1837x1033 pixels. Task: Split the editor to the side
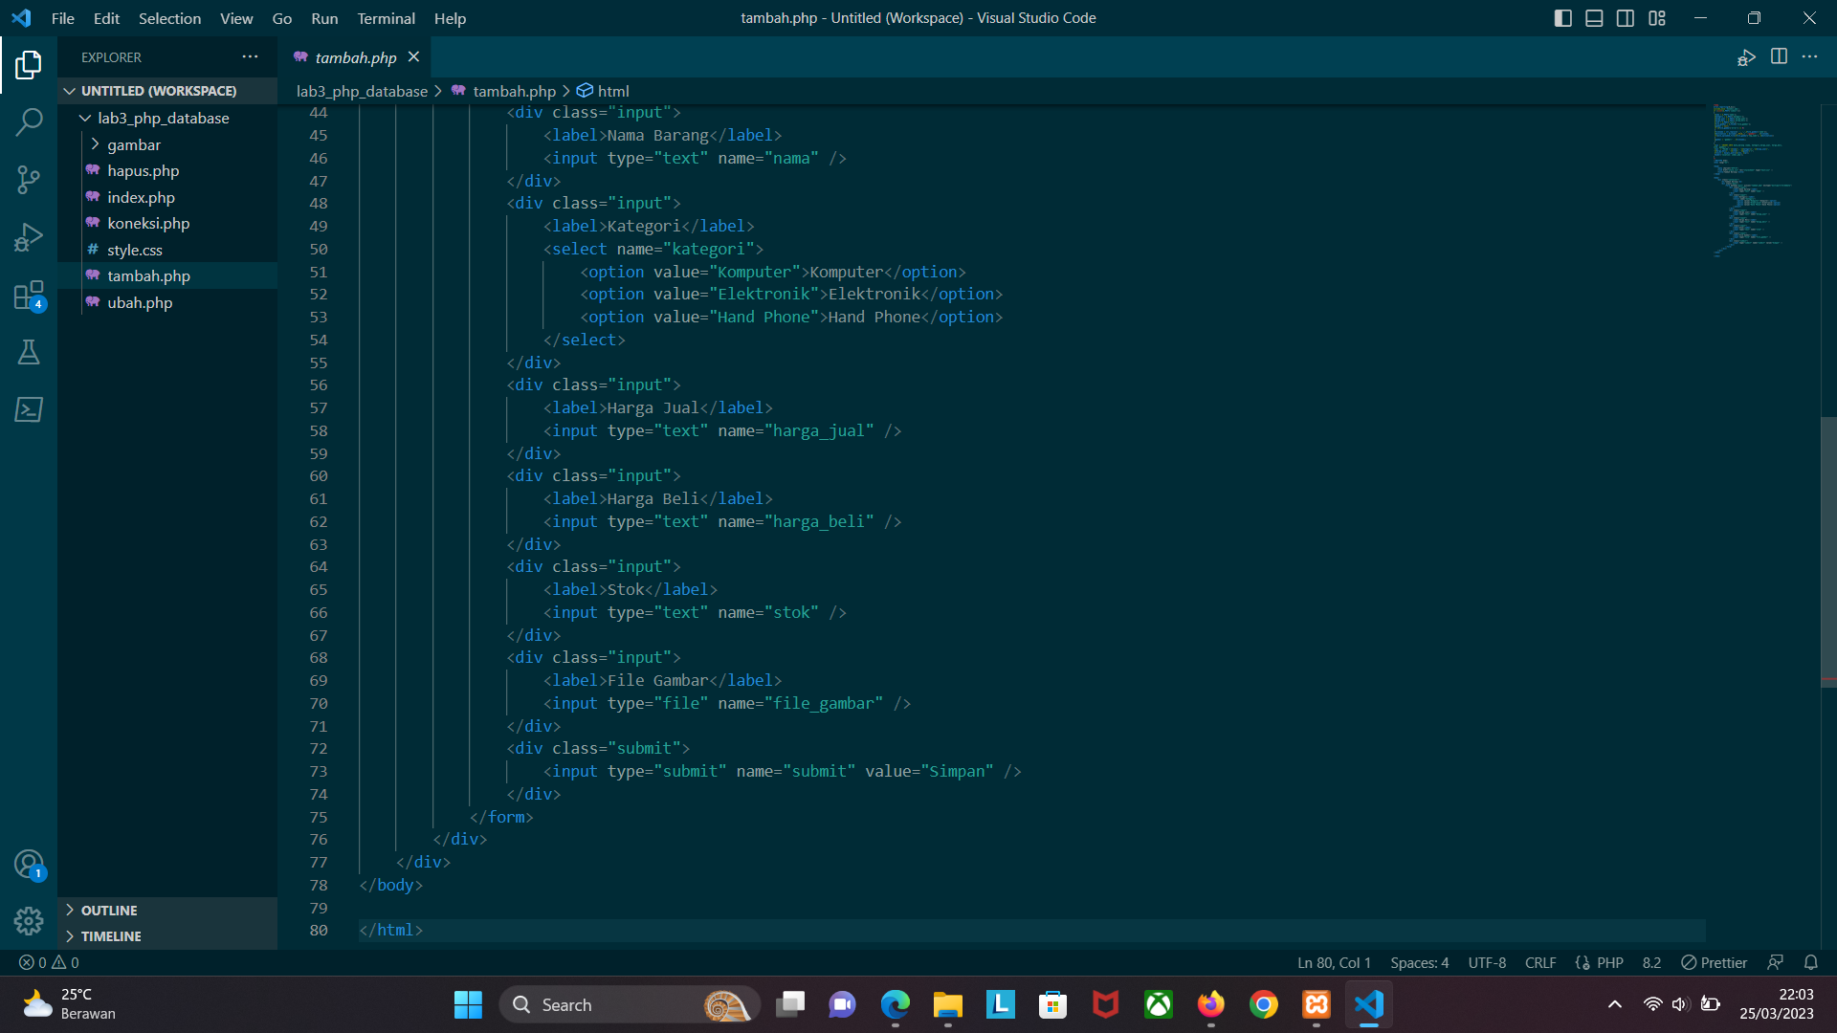[1780, 57]
